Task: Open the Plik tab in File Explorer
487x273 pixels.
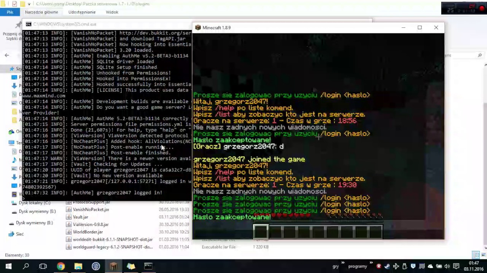Action: point(10,12)
